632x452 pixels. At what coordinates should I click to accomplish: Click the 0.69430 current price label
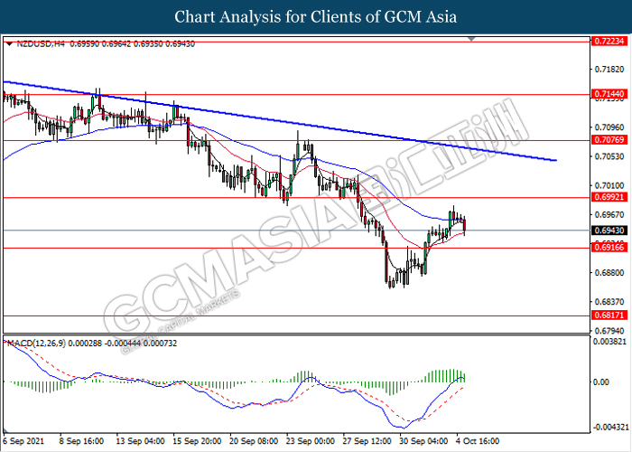pos(609,231)
